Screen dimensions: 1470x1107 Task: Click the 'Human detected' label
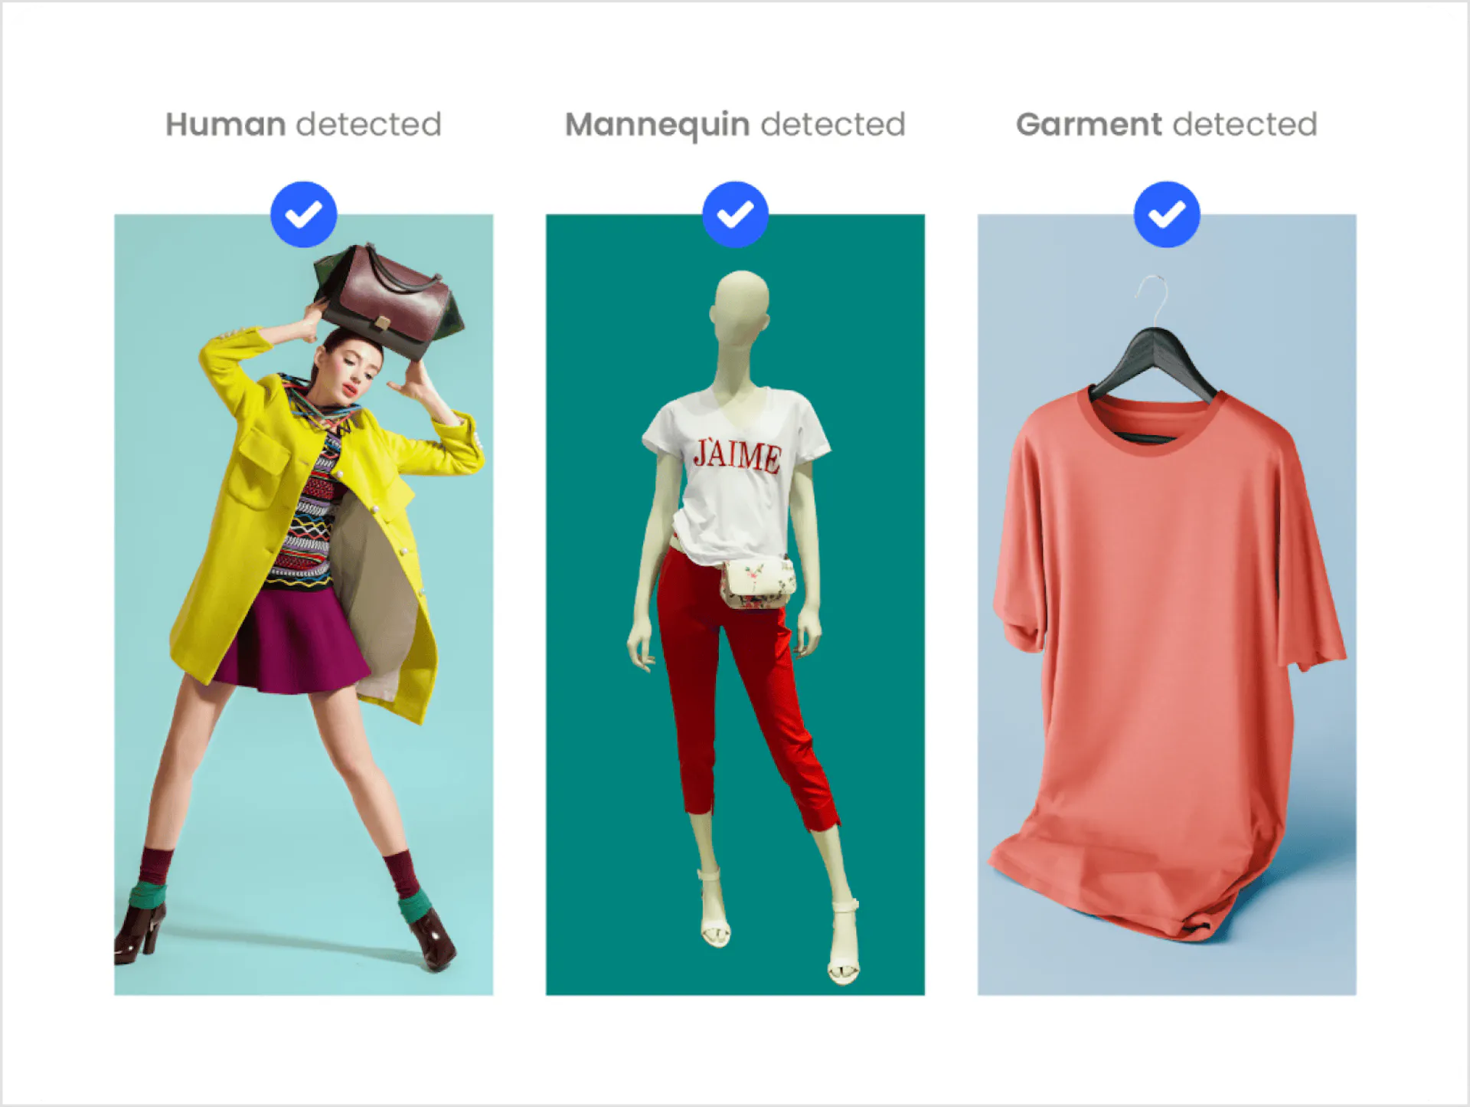click(303, 124)
